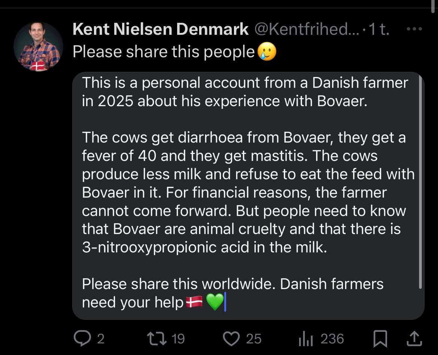Viewport: 438px width, 355px height.
Task: Click the "Please share this people" tweet text
Action: tap(163, 52)
